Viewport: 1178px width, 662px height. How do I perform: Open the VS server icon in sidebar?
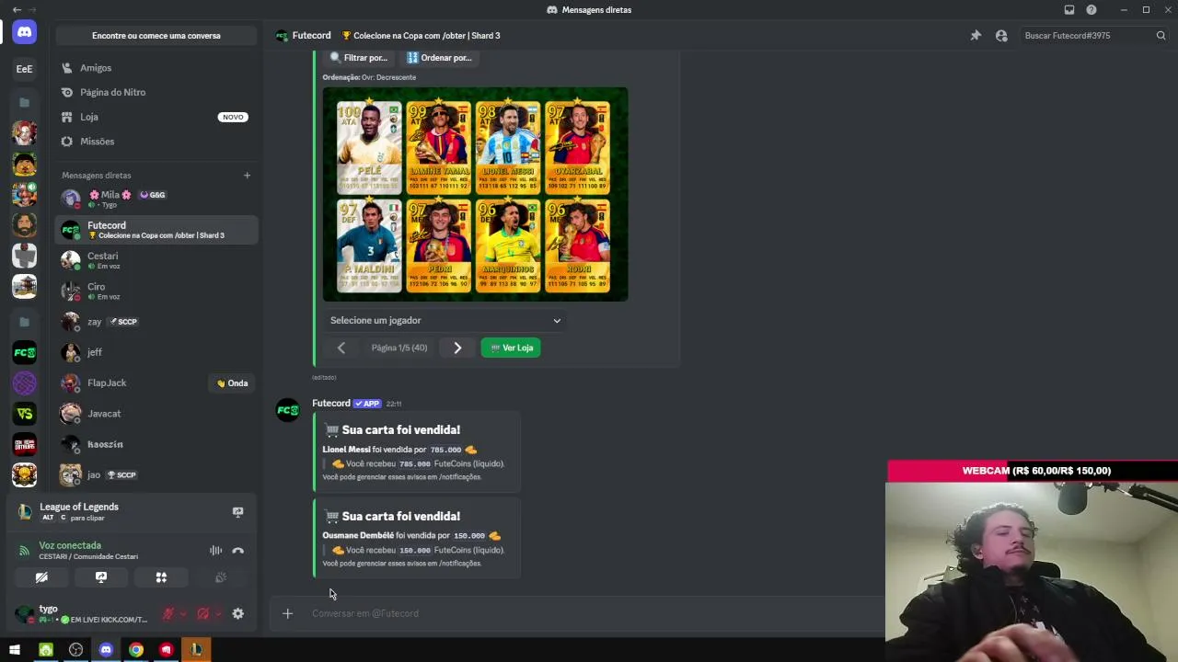[x=24, y=414]
